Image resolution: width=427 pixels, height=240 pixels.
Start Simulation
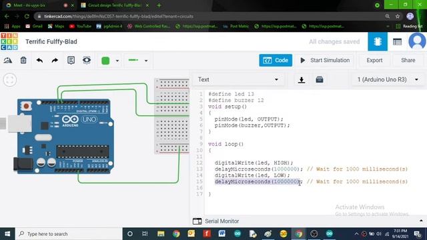[325, 60]
